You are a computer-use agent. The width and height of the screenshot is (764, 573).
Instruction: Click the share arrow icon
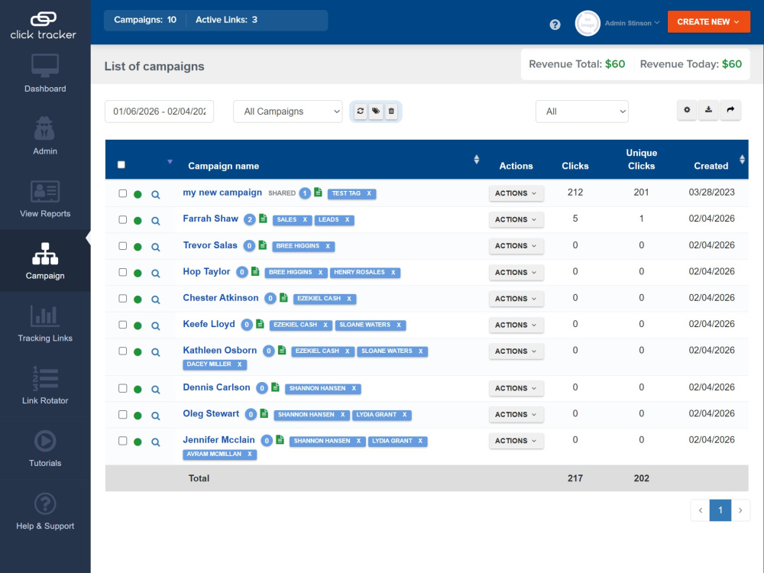point(730,110)
